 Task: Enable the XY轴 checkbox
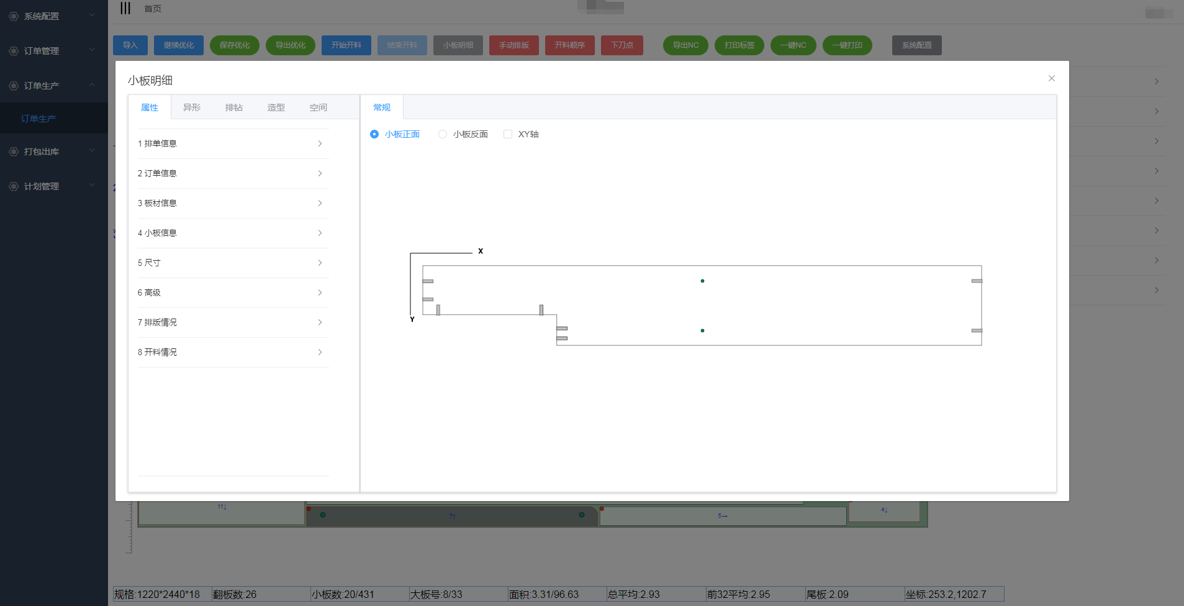(x=508, y=134)
